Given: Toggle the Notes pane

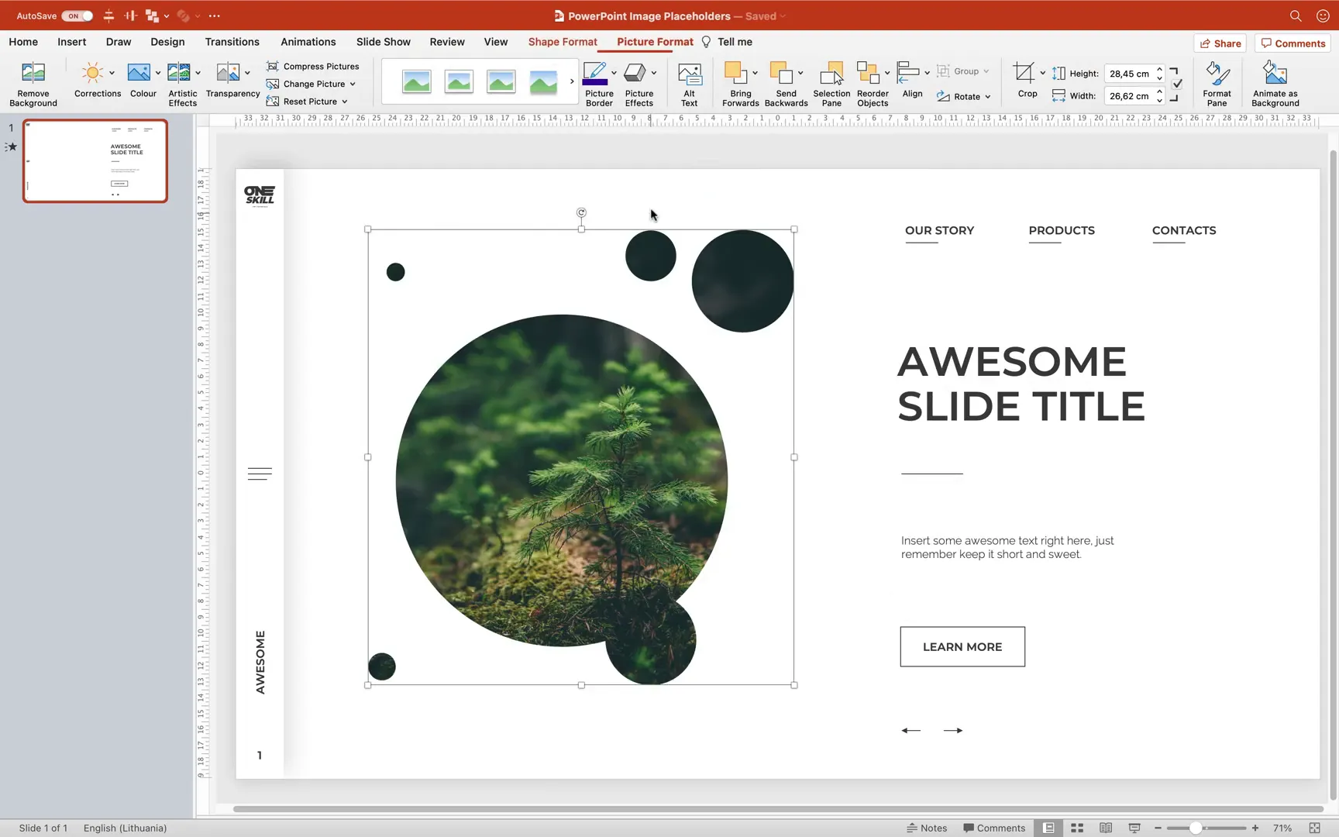Looking at the screenshot, I should 927,828.
